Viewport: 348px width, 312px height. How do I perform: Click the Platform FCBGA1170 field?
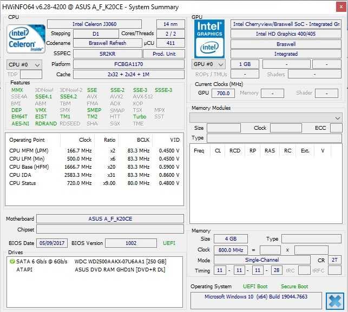coord(129,64)
